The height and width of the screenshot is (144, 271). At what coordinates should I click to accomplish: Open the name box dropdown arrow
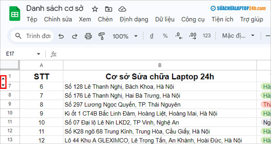39,54
